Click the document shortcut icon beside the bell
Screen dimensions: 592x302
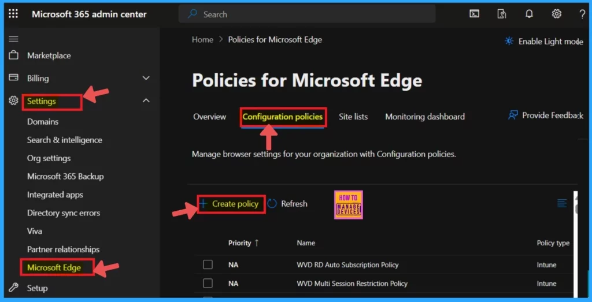coord(502,14)
